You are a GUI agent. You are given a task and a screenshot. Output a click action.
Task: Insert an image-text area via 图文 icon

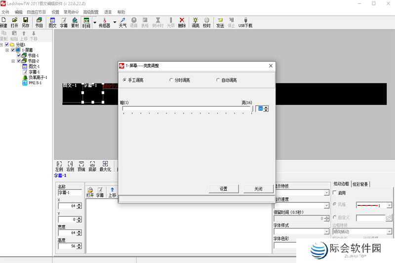coord(52,22)
